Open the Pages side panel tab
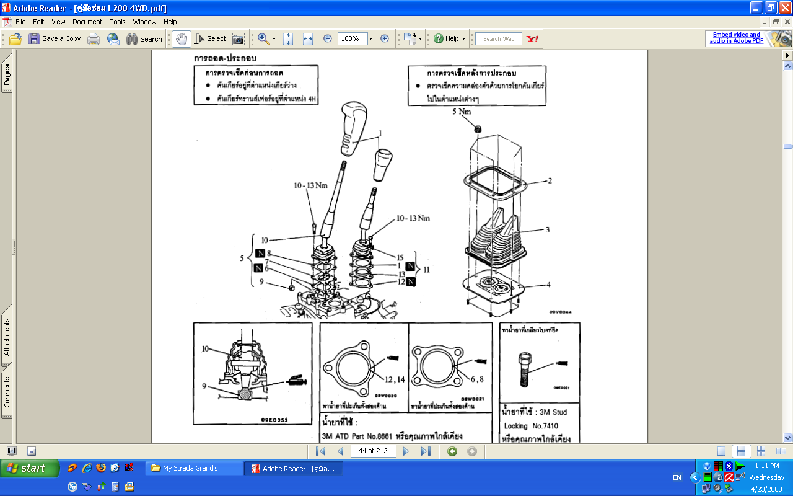Image resolution: width=793 pixels, height=496 pixels. [7, 75]
